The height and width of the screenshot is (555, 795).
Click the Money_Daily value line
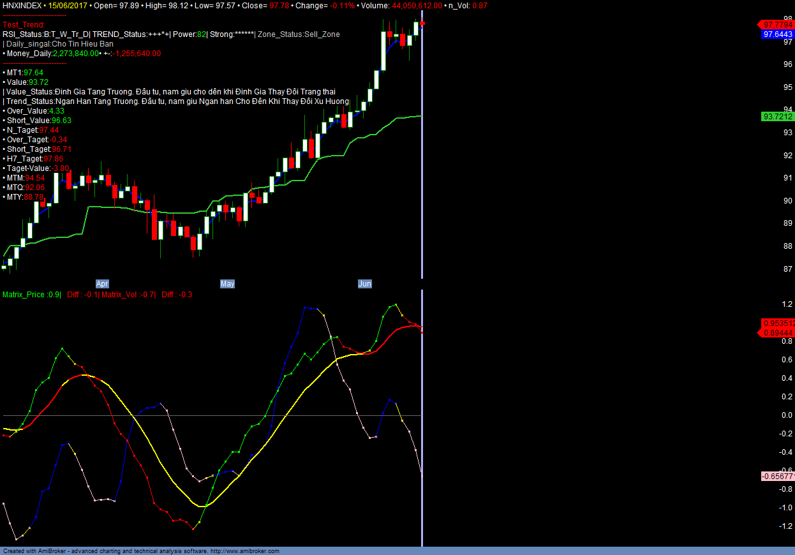point(82,54)
